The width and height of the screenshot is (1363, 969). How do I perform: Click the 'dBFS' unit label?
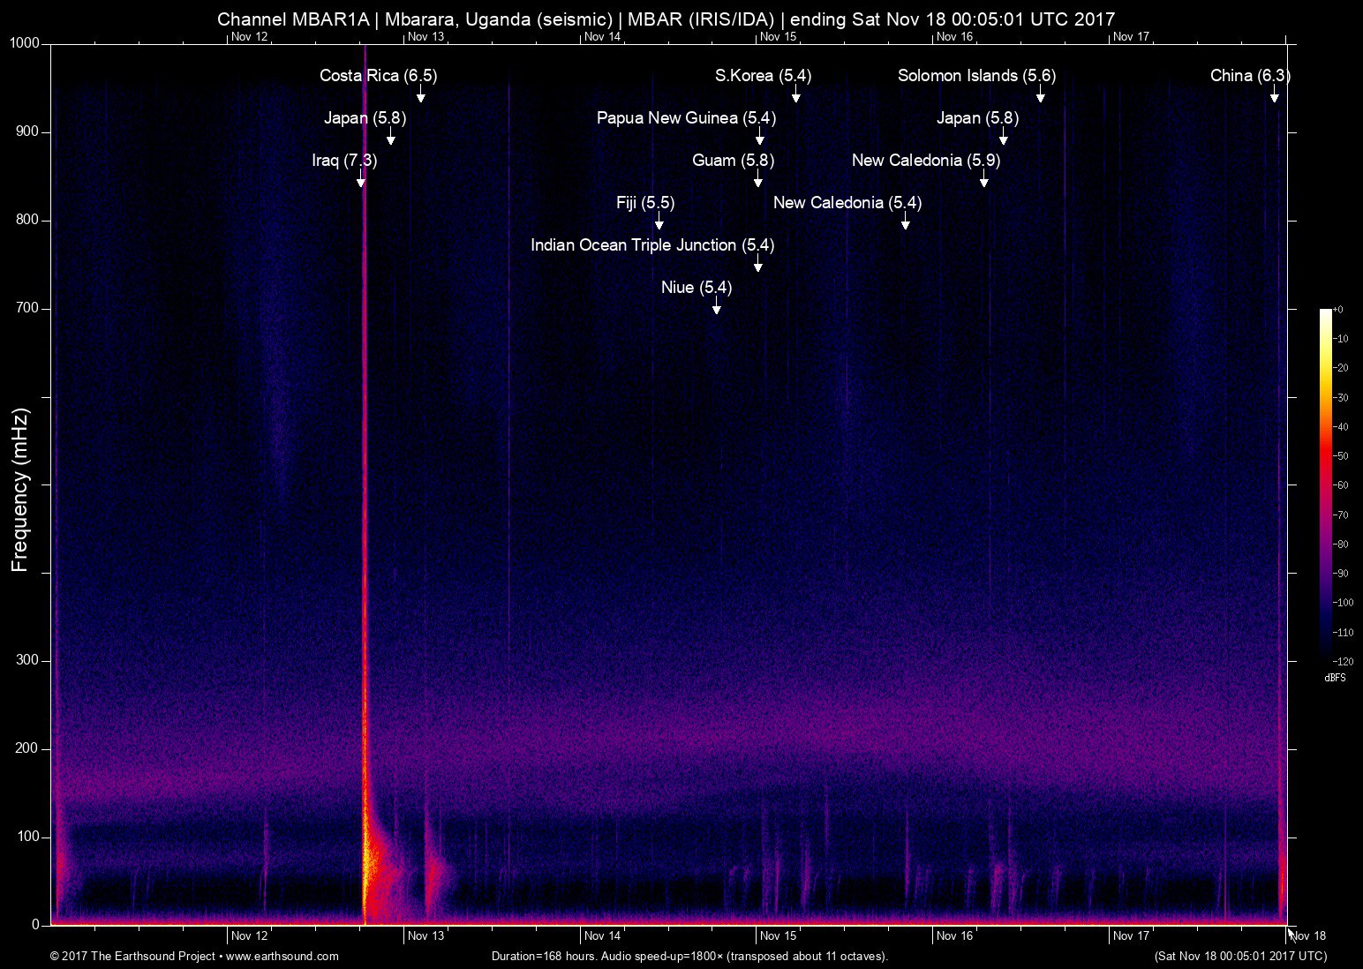1336,678
